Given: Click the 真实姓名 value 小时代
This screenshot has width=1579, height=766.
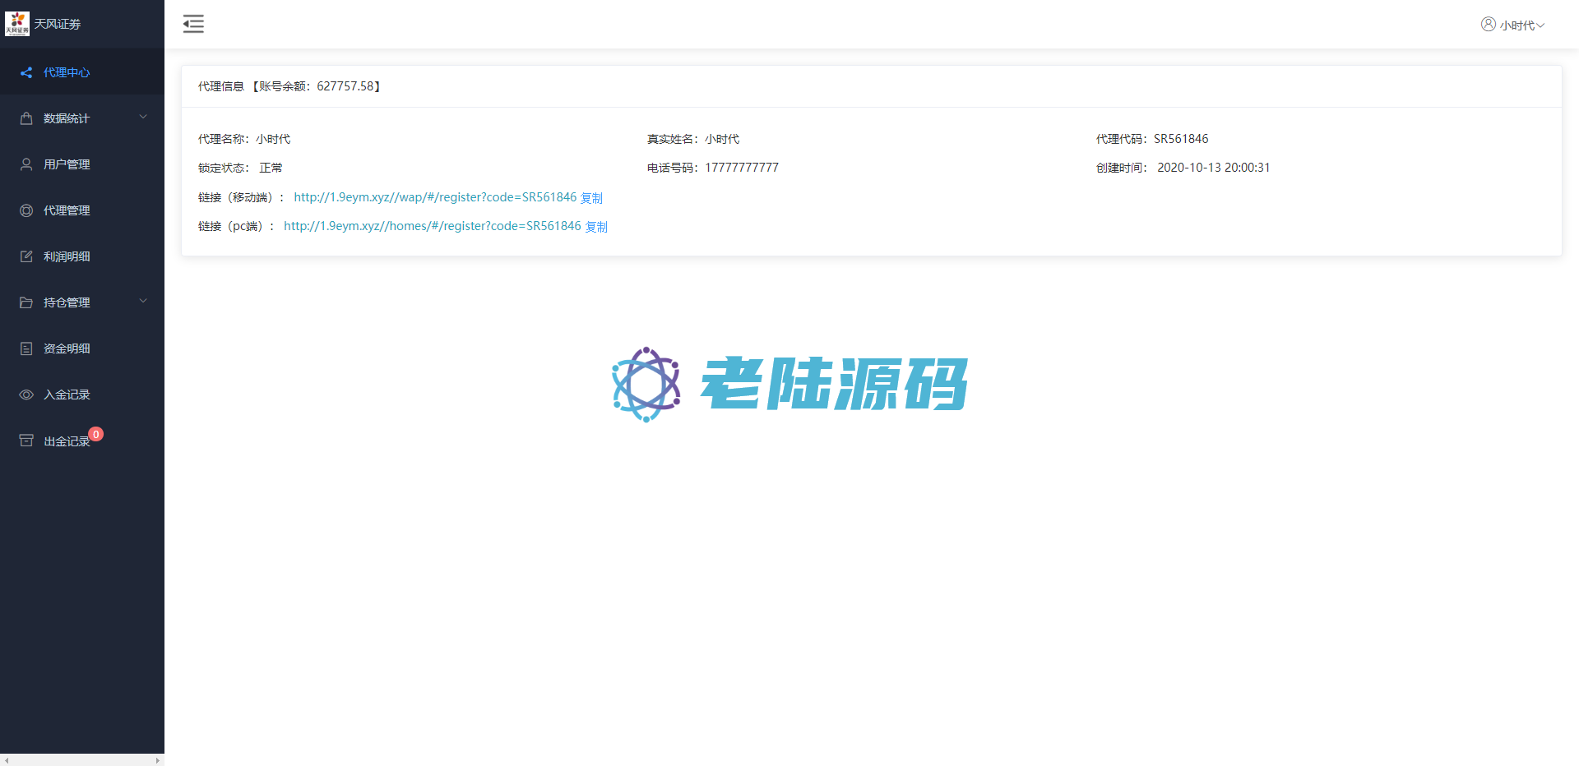Looking at the screenshot, I should pyautogui.click(x=722, y=139).
